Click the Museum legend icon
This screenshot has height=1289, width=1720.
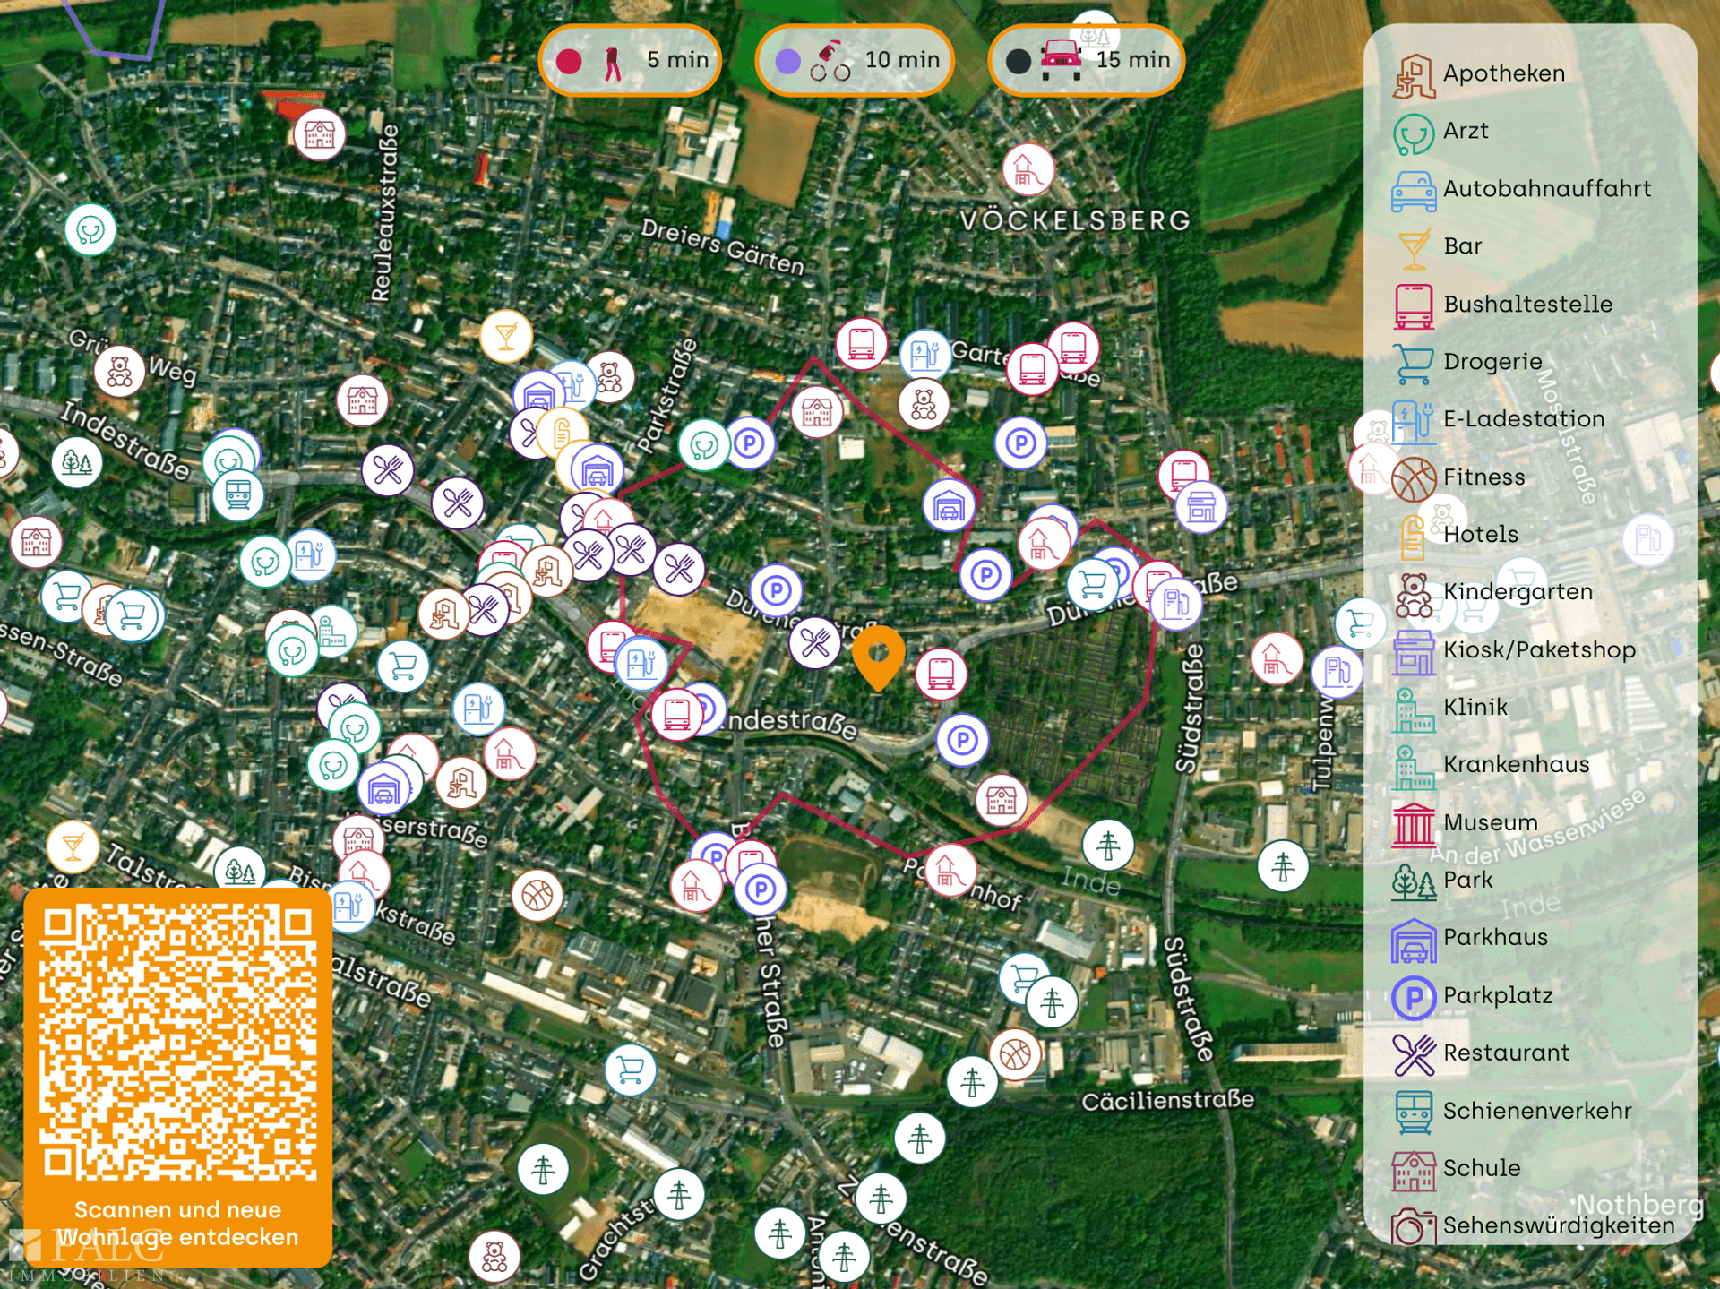click(x=1414, y=825)
